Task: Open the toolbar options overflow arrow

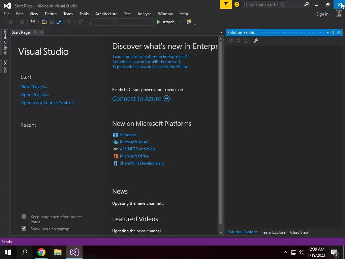Action: click(x=195, y=23)
